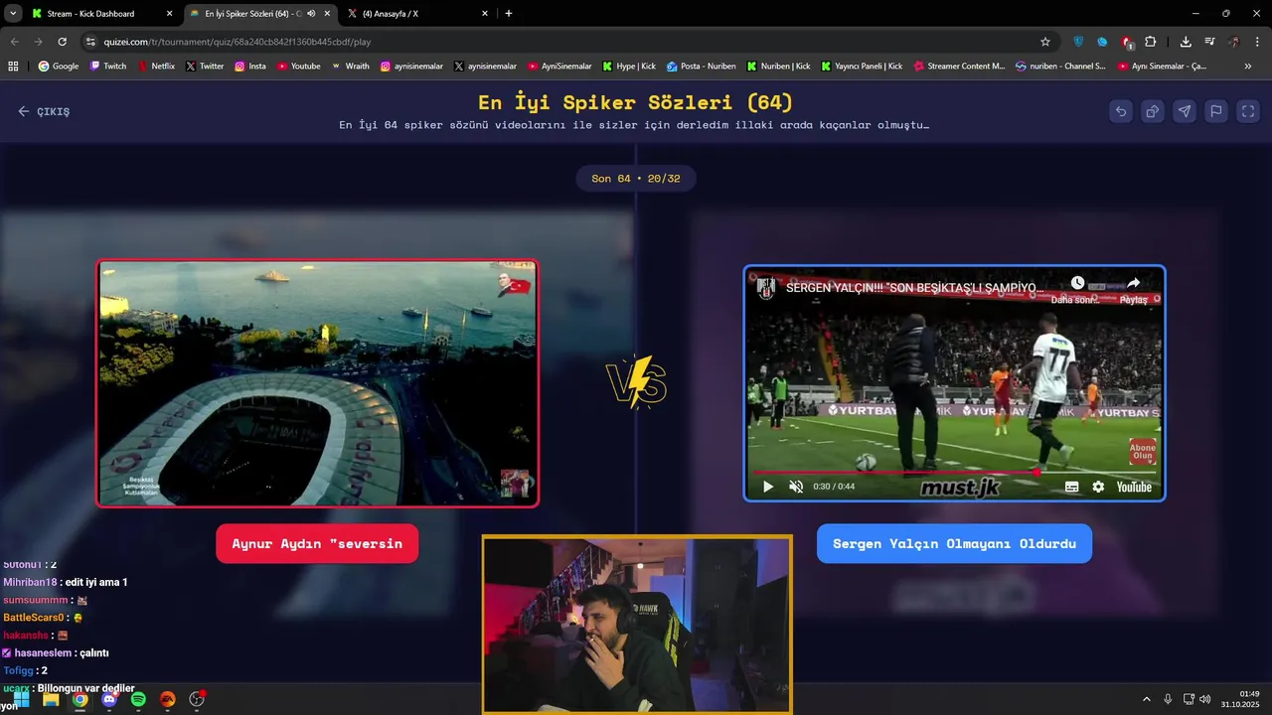Open File Explorer from taskbar
The width and height of the screenshot is (1272, 715).
point(51,699)
